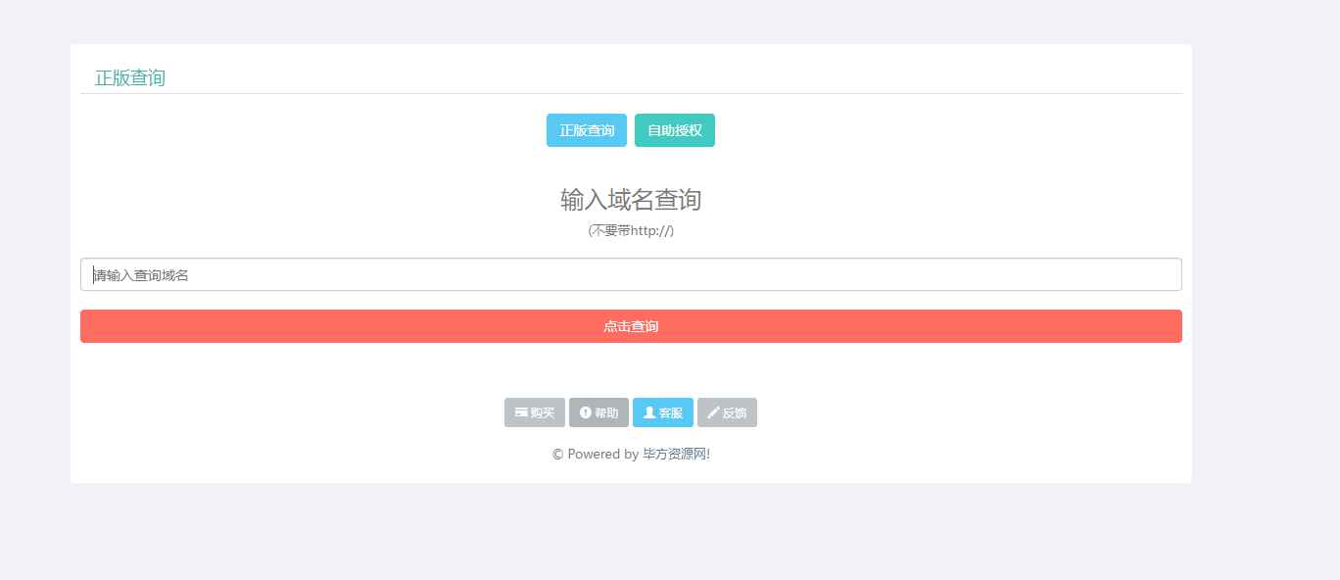Click the 输入域名查询 title text
The height and width of the screenshot is (580, 1340).
pyautogui.click(x=630, y=200)
